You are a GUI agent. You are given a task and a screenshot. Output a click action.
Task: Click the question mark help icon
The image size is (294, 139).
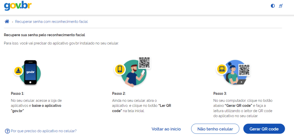7,131
